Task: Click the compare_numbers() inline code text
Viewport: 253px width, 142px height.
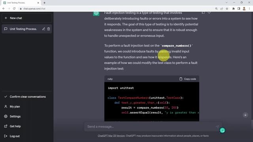Action: [x=177, y=46]
